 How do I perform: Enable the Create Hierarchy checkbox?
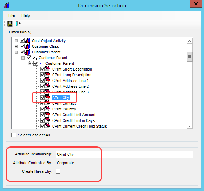tap(58, 171)
